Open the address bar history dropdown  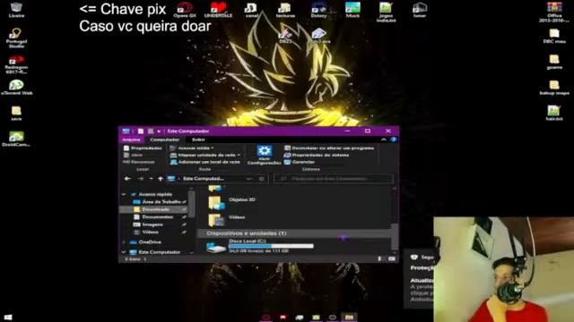coord(249,179)
